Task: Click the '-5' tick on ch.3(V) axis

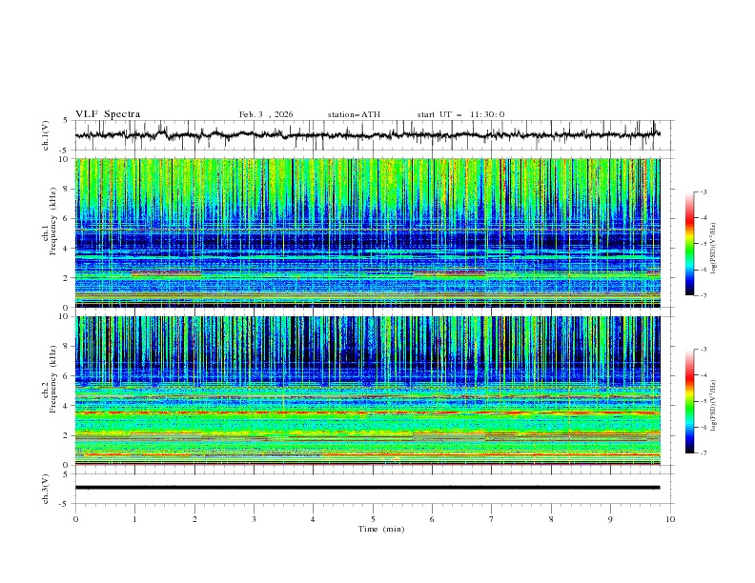Action: [65, 504]
